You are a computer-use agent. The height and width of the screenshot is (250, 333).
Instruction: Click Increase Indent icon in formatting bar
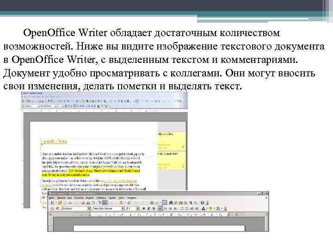pyautogui.click(x=197, y=208)
